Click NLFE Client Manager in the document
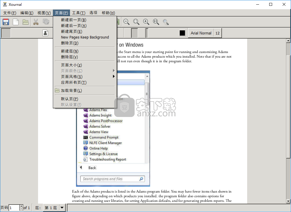The width and height of the screenshot is (291, 212). 105,143
